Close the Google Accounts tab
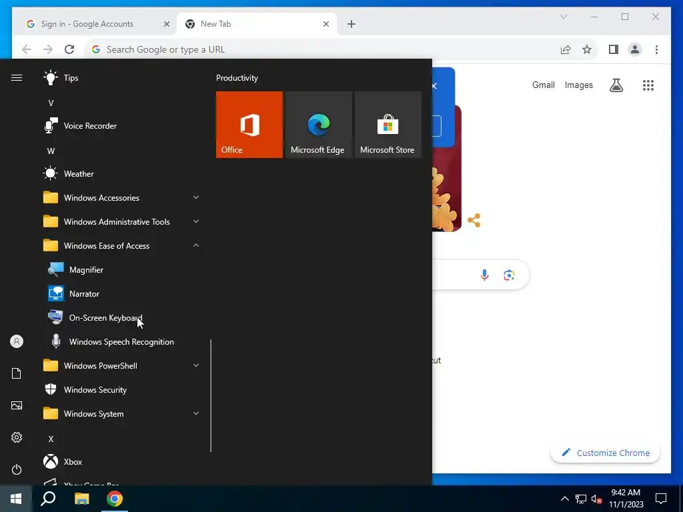Viewport: 683px width, 512px height. pos(166,24)
